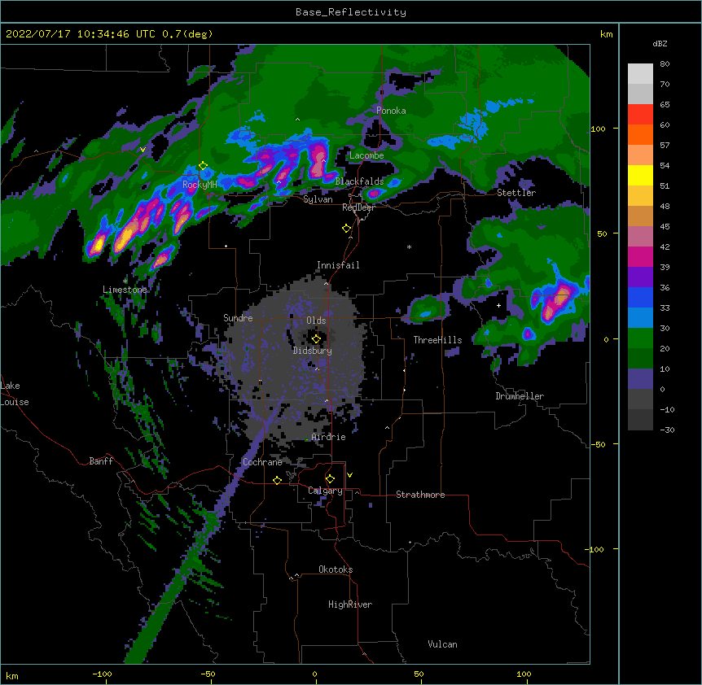702x685 pixels.
Task: Click the Lake Louise label at the left edge
Action: [x=15, y=394]
